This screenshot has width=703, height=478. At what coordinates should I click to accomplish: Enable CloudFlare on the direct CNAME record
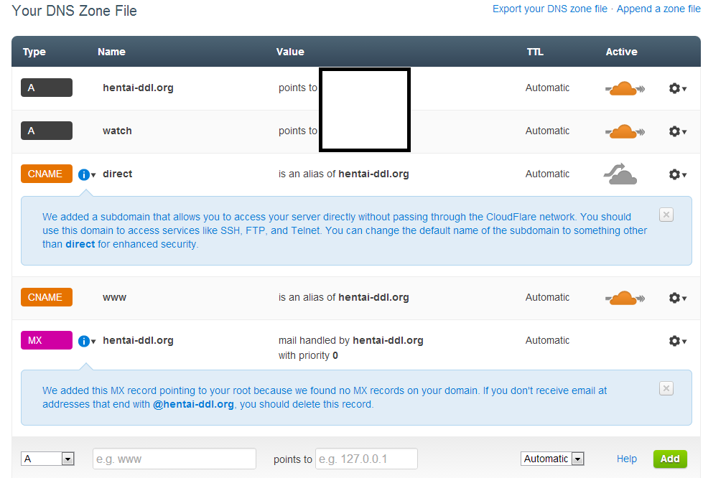(x=620, y=174)
